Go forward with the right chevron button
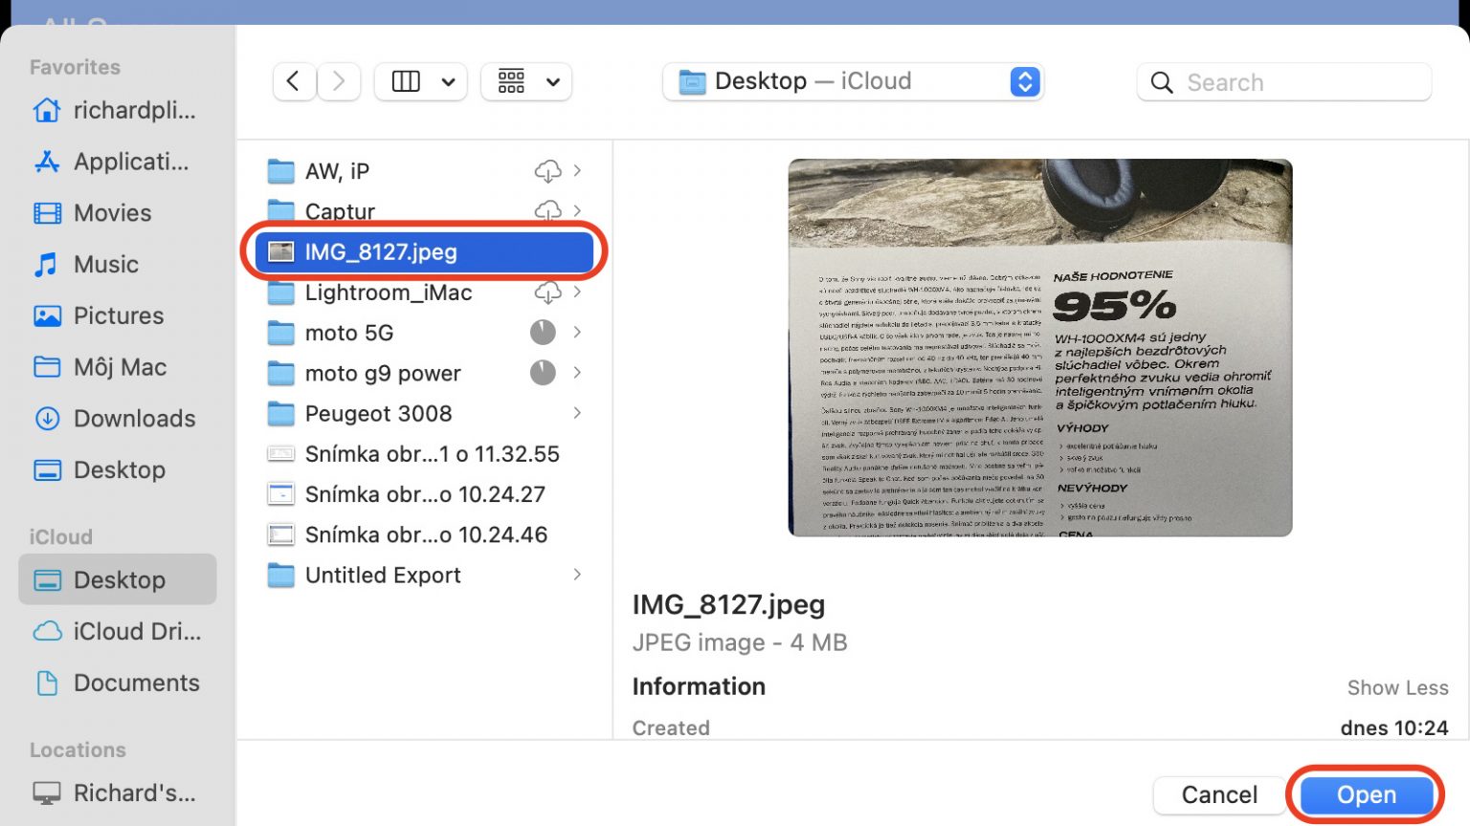Viewport: 1470px width, 826px height. (x=339, y=82)
